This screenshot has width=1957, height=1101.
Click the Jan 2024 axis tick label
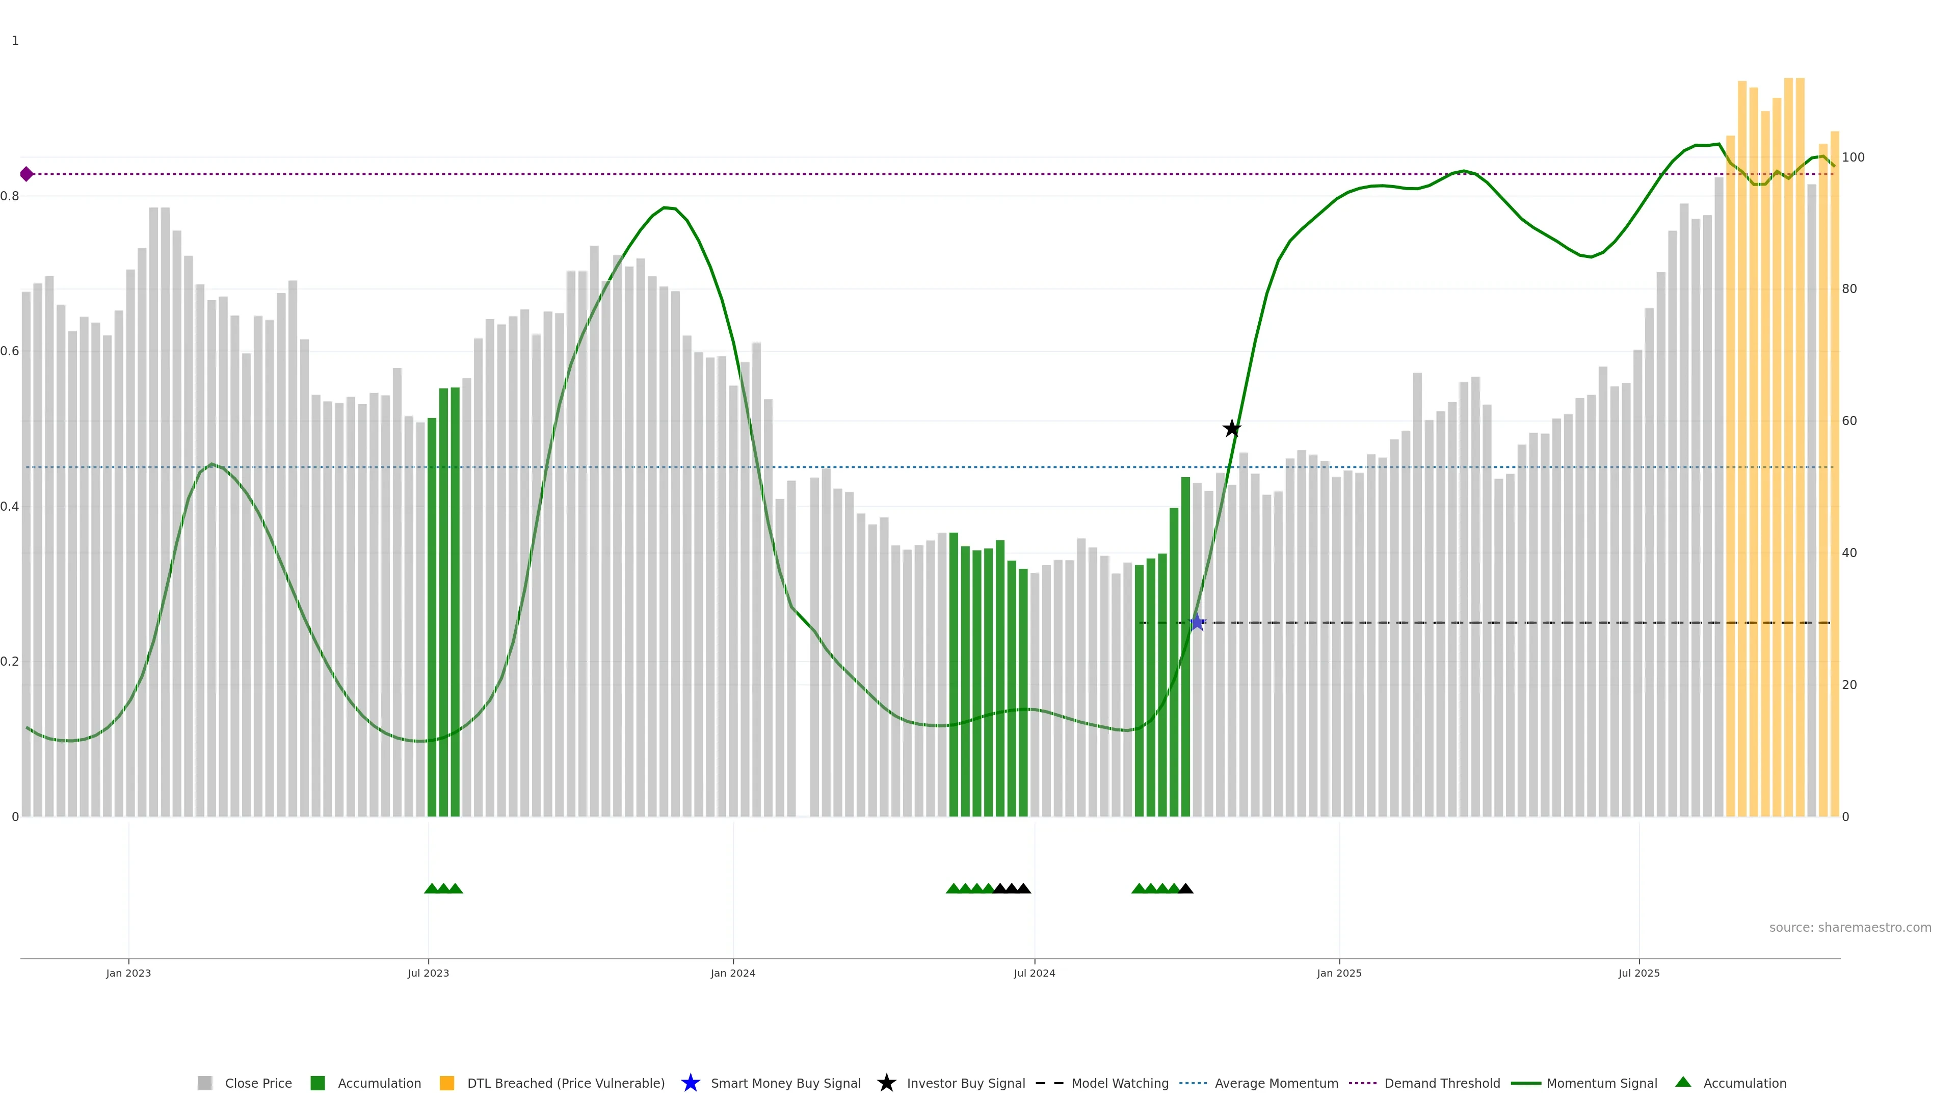pos(732,973)
